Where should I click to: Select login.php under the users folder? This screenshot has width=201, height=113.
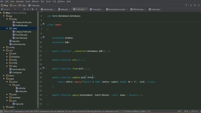(x=18, y=104)
